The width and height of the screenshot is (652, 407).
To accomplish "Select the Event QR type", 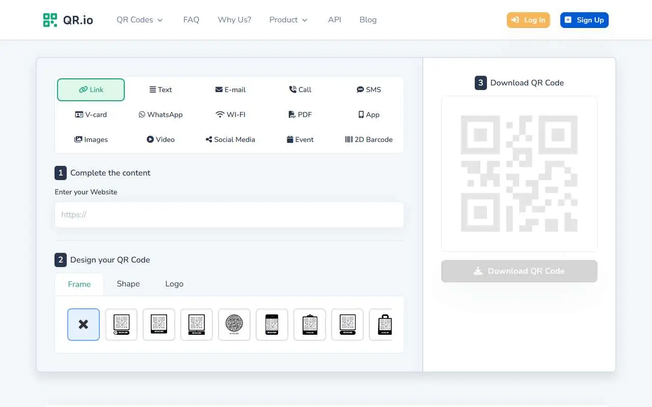I will click(x=300, y=139).
